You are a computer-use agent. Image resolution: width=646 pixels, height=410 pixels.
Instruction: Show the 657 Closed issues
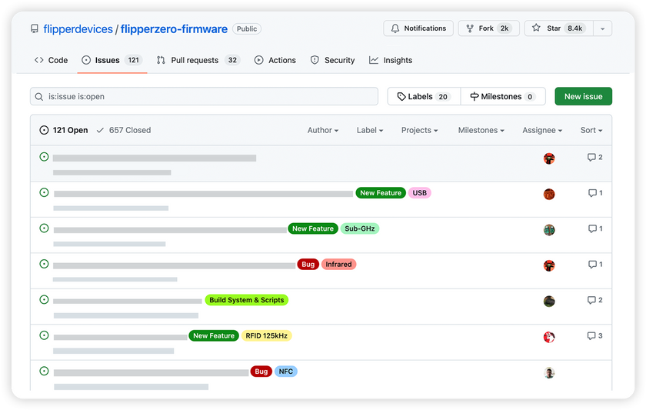tap(124, 130)
